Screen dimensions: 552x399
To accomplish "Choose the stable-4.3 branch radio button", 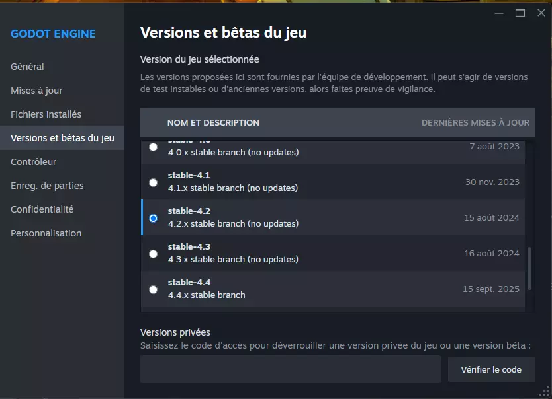I will (154, 254).
